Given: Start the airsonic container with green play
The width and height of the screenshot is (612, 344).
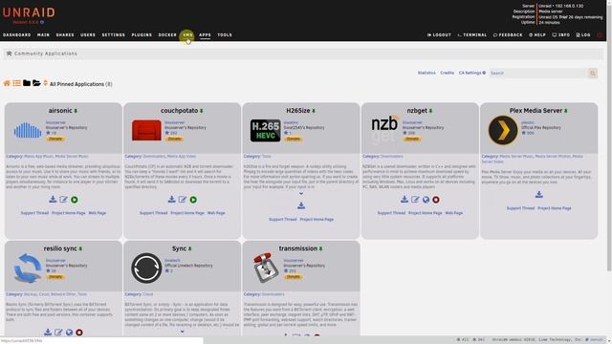Looking at the screenshot, I should pos(75,200).
